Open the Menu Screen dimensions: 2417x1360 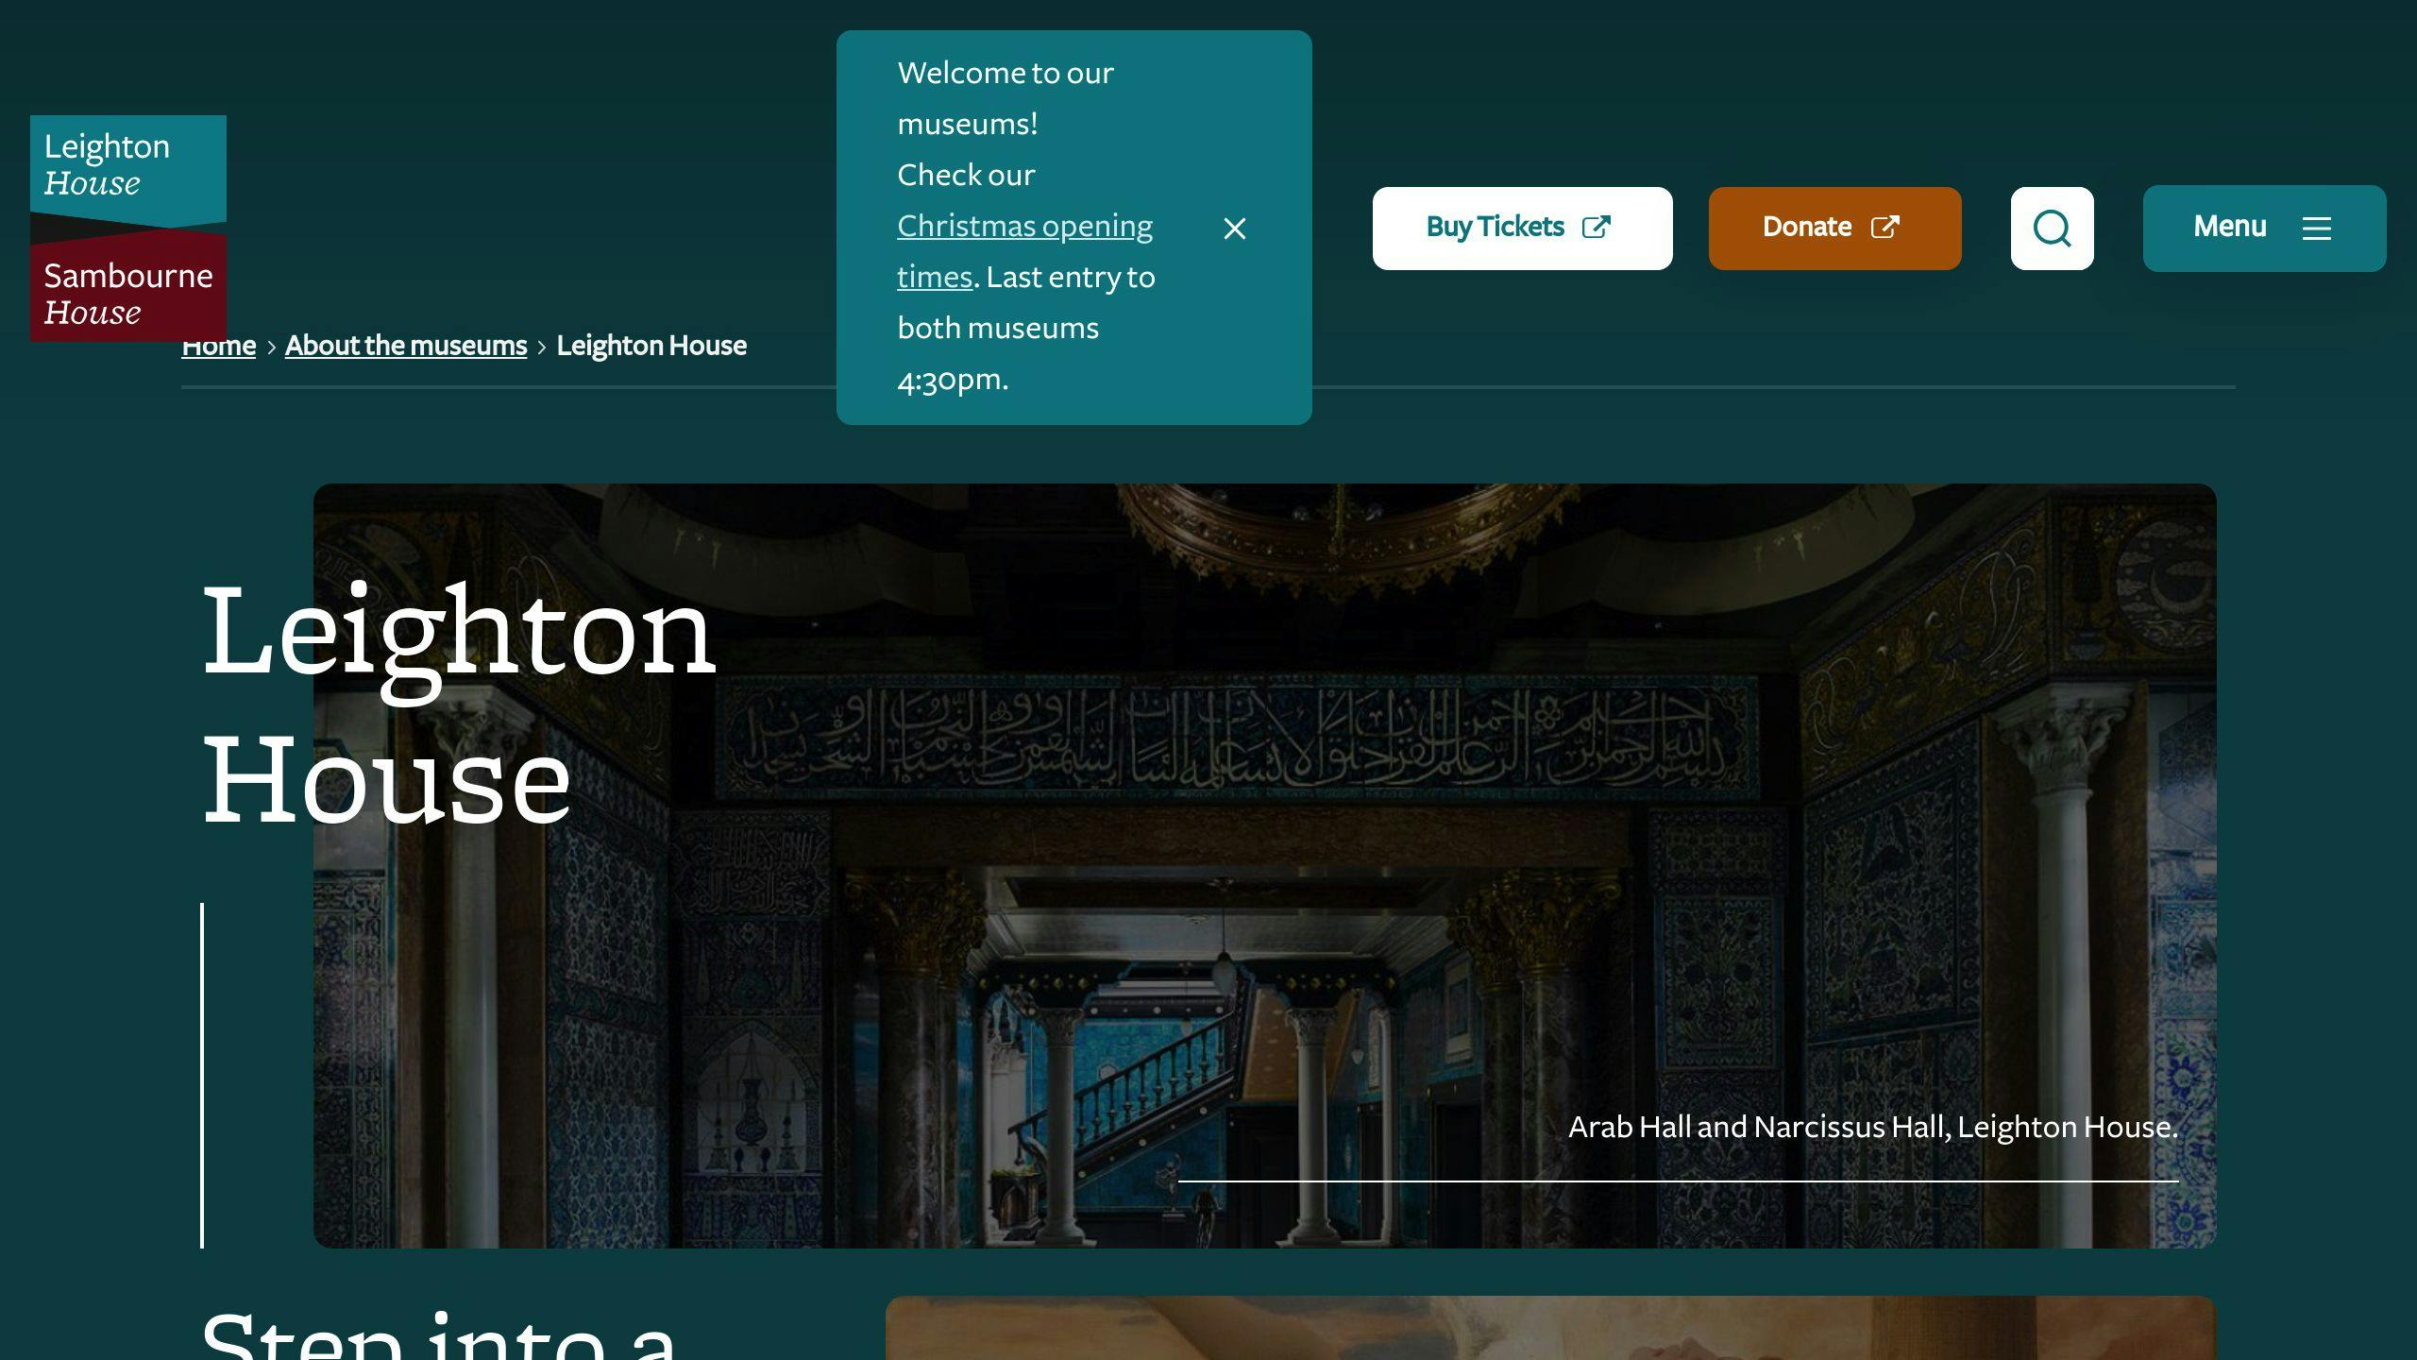click(2264, 228)
